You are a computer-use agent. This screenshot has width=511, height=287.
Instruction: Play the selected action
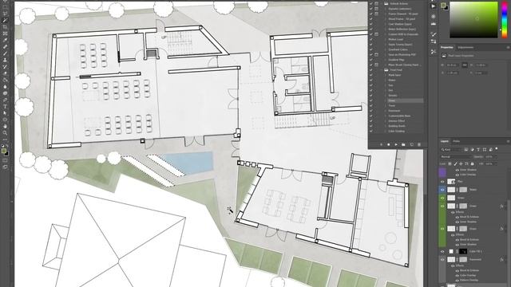pos(396,144)
